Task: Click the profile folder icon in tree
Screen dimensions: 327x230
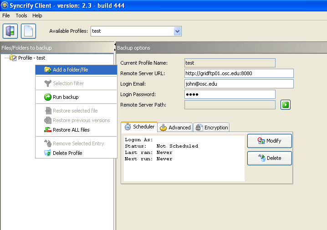Action: coord(13,58)
